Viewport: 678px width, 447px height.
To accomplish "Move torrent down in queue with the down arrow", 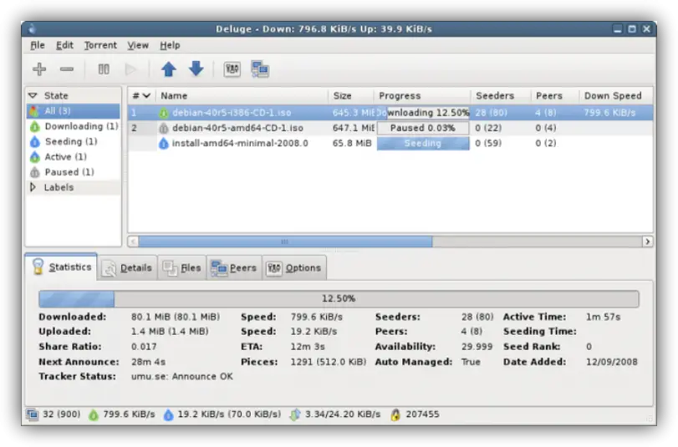I will click(x=196, y=69).
